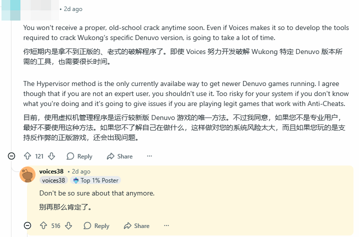Click the share arrow icon on voices38's reply
This screenshot has height=237, width=359.
[x=127, y=225]
